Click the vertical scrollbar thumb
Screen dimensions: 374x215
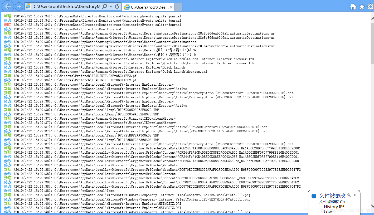(372, 43)
